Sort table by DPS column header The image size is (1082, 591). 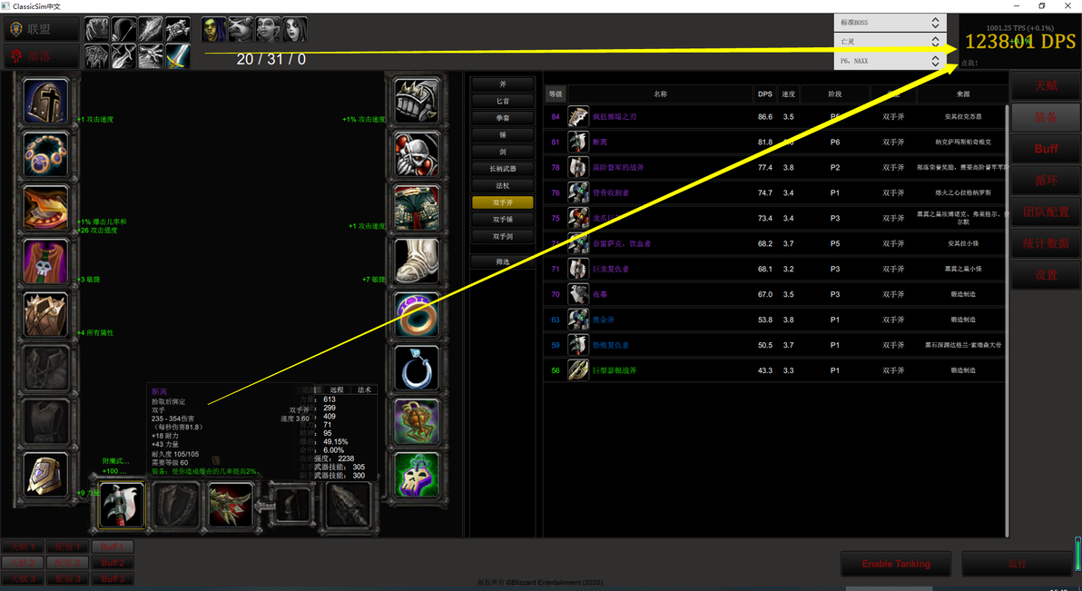tap(764, 94)
